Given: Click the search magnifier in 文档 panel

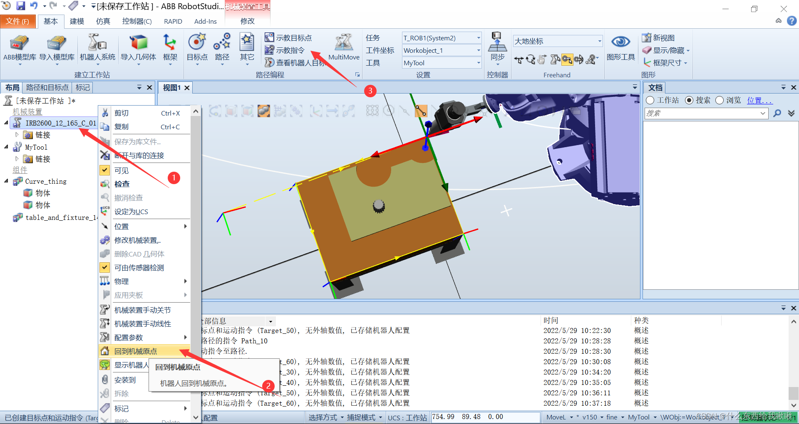Looking at the screenshot, I should 777,113.
